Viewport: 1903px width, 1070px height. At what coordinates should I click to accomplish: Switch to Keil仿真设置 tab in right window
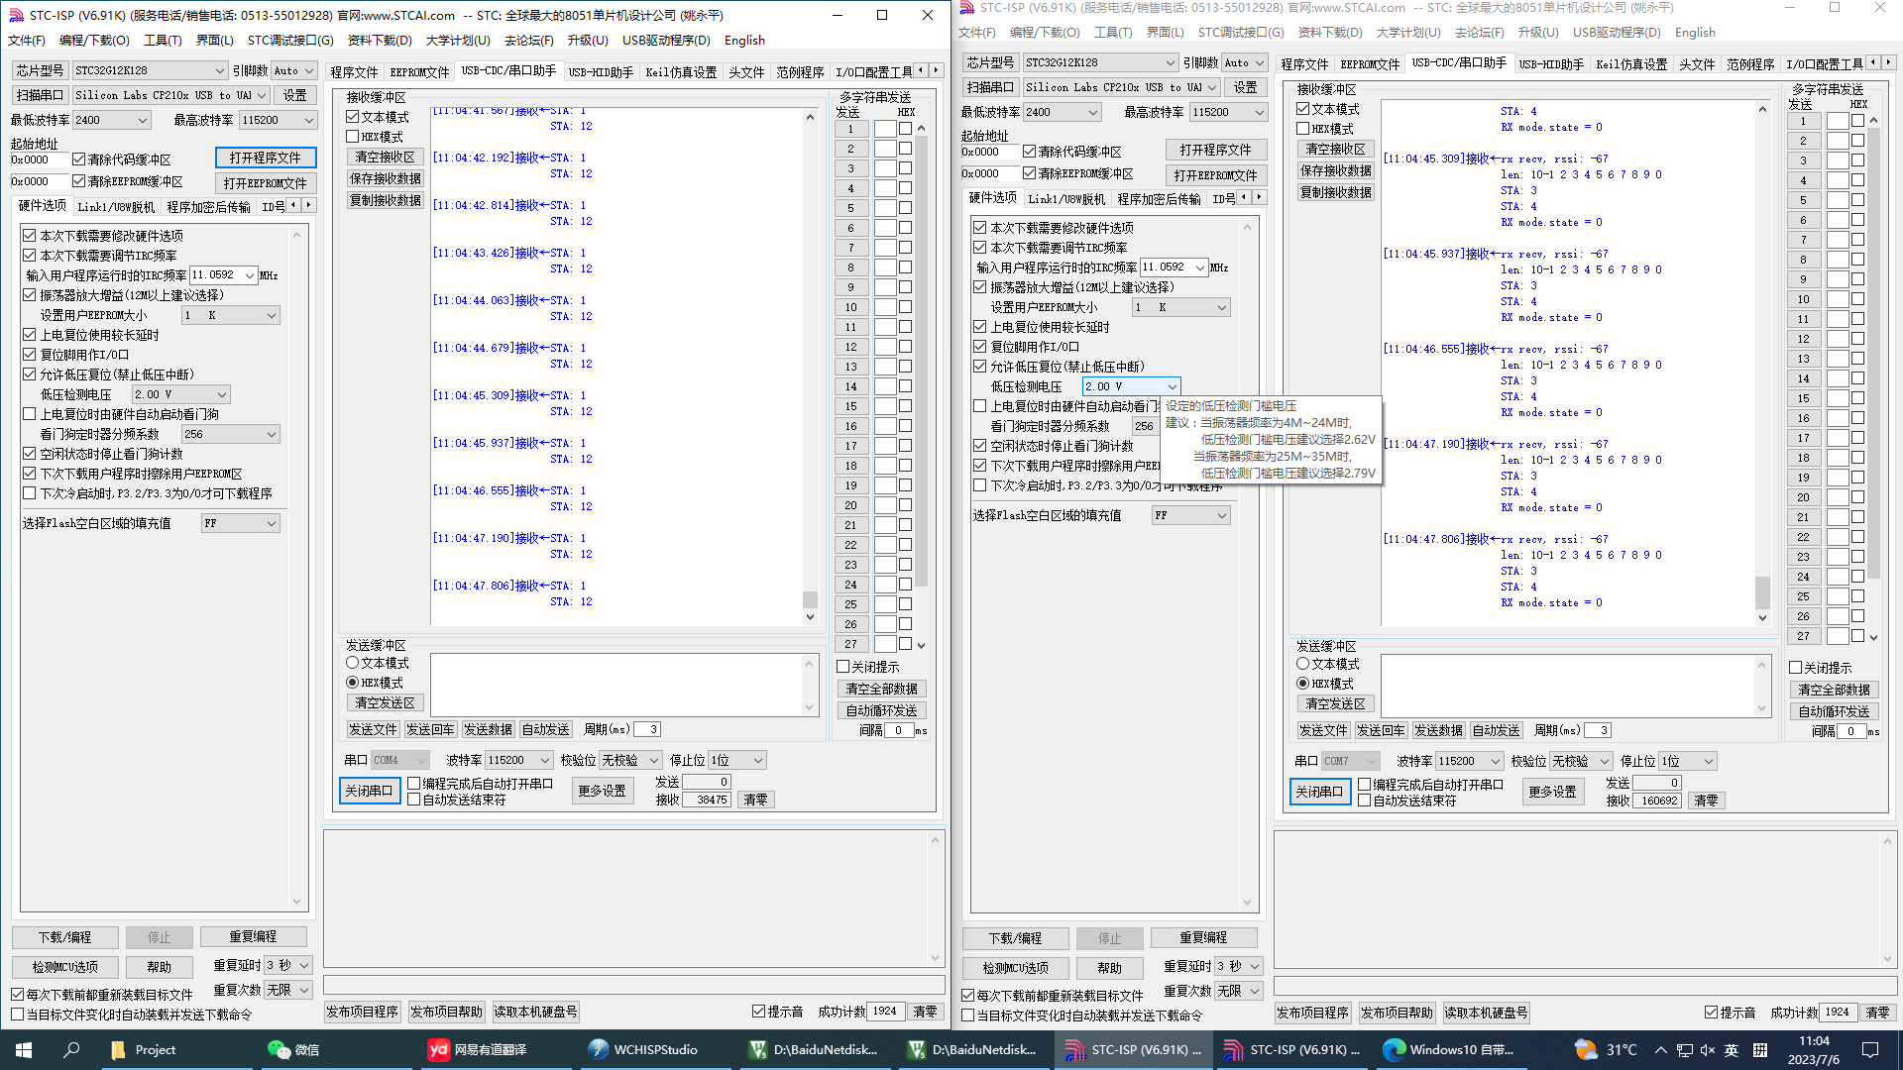tap(1631, 64)
